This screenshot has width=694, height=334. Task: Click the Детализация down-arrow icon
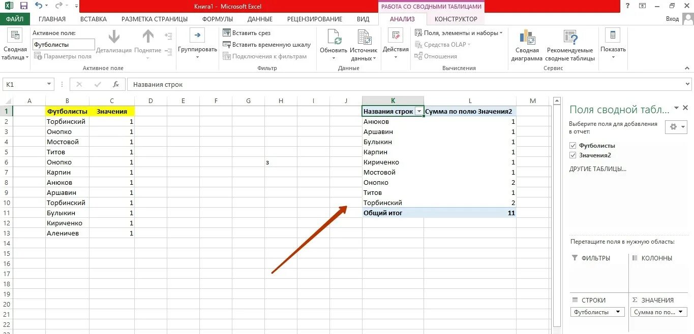(x=114, y=36)
